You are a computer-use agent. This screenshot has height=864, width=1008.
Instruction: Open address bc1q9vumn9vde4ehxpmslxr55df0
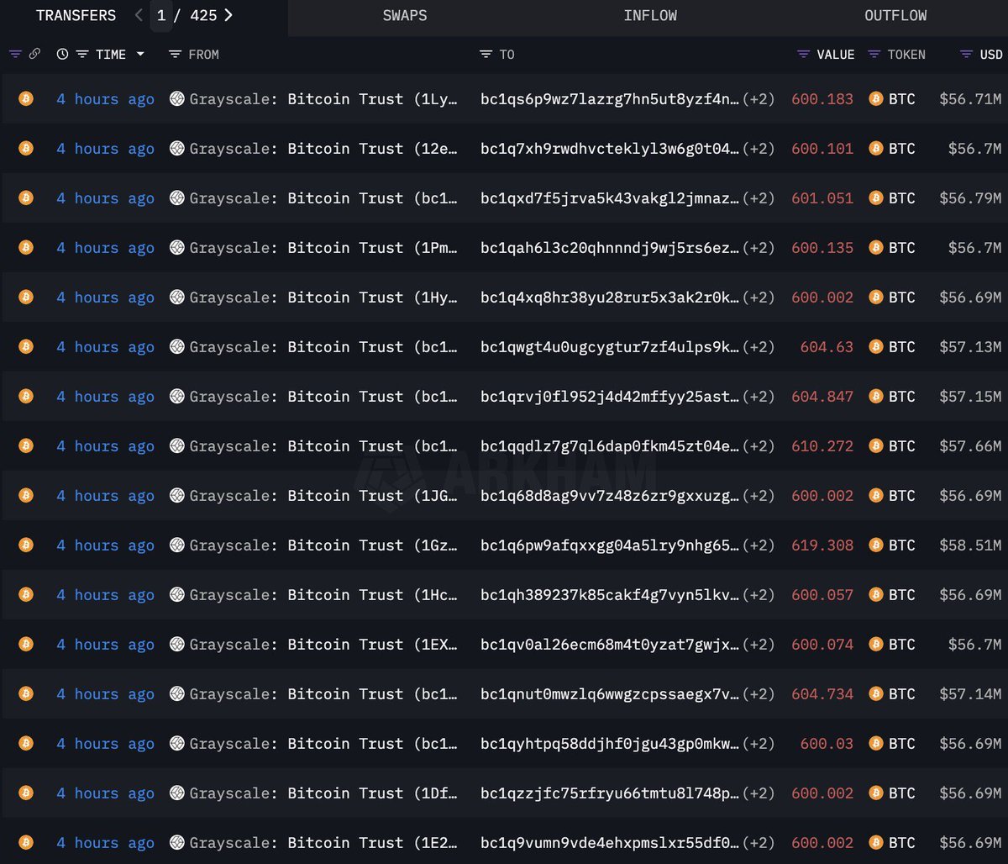pyautogui.click(x=611, y=843)
